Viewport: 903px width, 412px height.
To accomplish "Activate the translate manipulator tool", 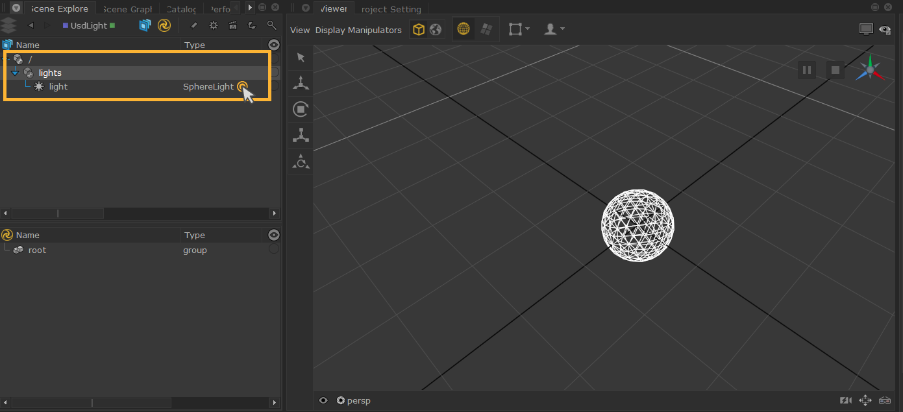I will point(301,83).
